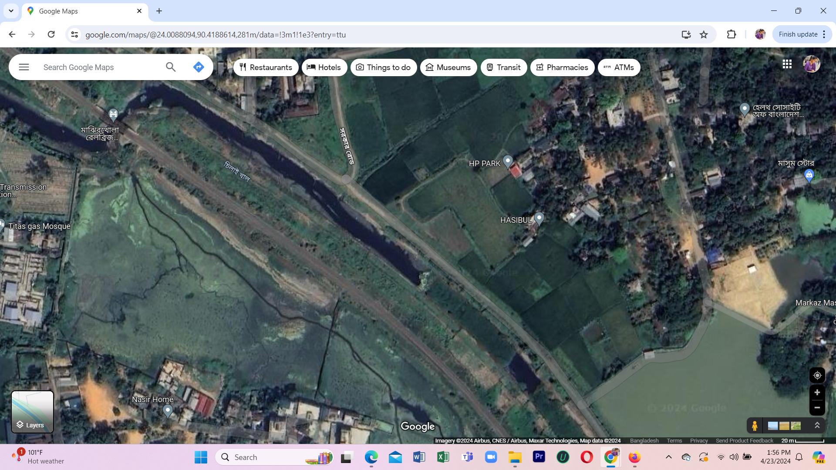Open the tab search dropdown arrow

pyautogui.click(x=11, y=11)
